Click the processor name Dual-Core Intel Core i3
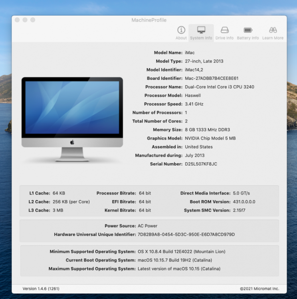 pyautogui.click(x=220, y=87)
